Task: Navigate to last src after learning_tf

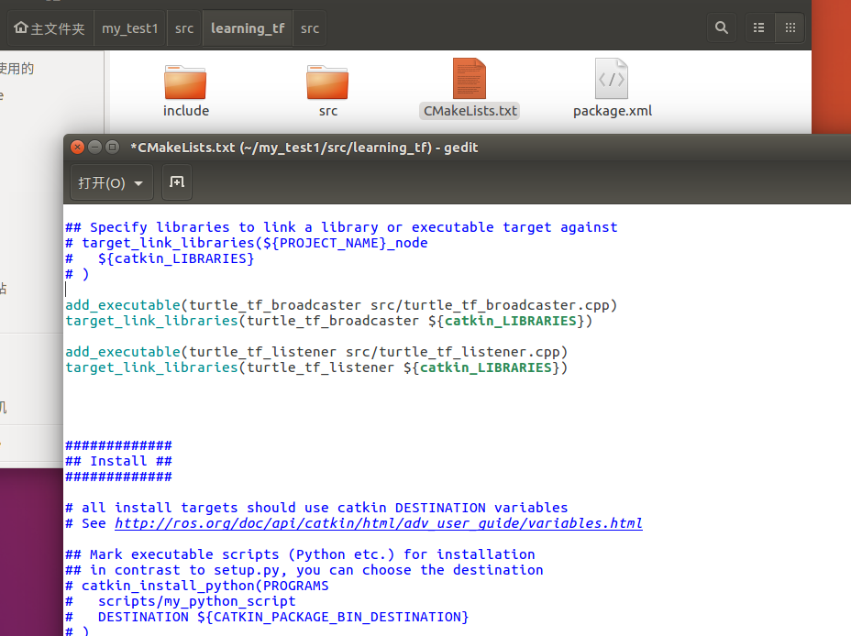Action: point(310,28)
